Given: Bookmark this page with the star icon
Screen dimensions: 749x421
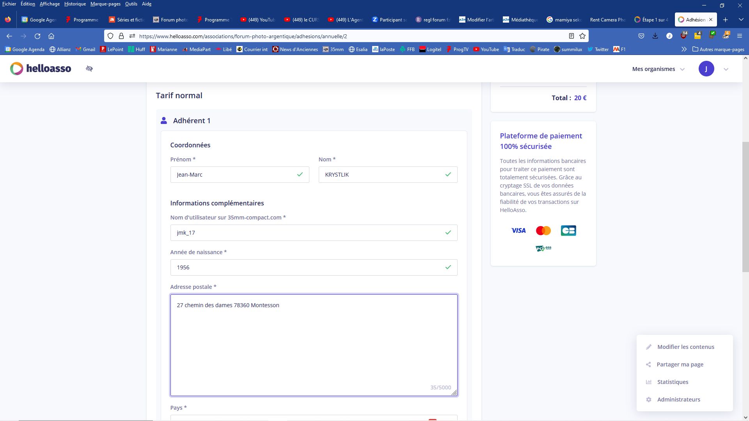Looking at the screenshot, I should (x=582, y=36).
